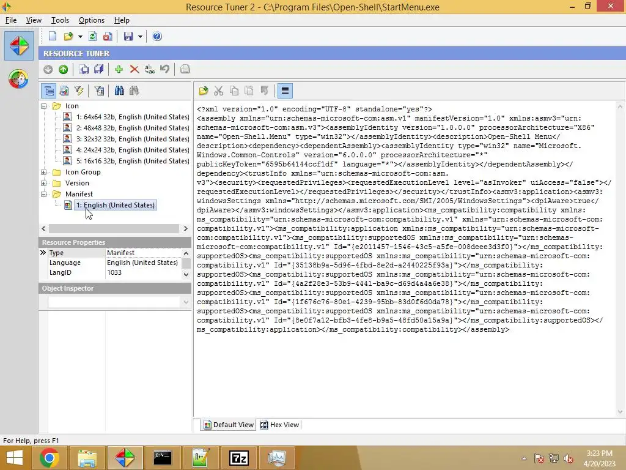Add a new resource with the green plus
This screenshot has width=626, height=470.
coord(119,70)
